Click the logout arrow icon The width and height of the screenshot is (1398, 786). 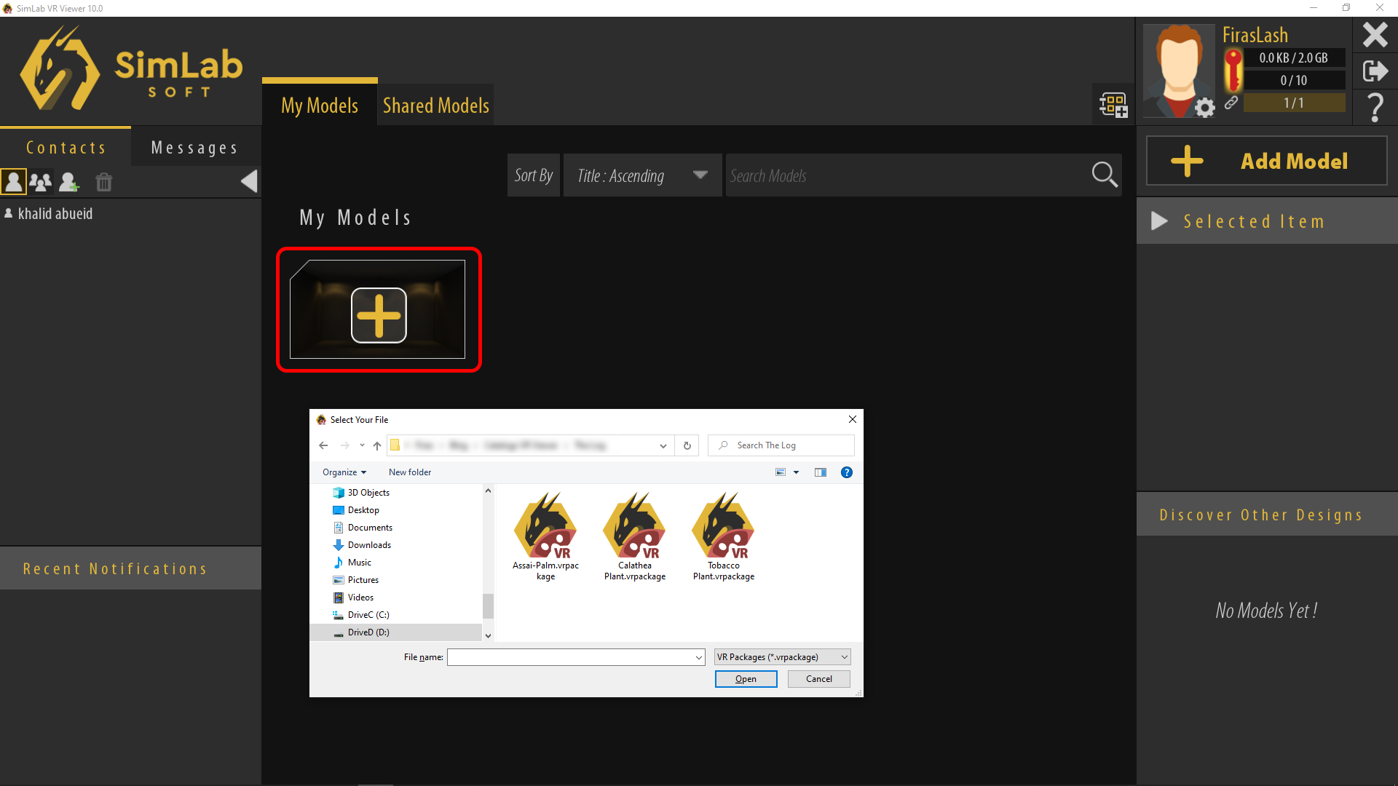[1375, 71]
